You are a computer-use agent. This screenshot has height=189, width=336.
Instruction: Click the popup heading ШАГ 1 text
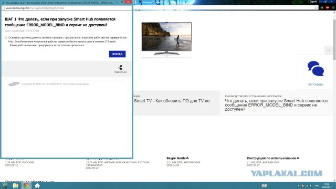pos(60,22)
